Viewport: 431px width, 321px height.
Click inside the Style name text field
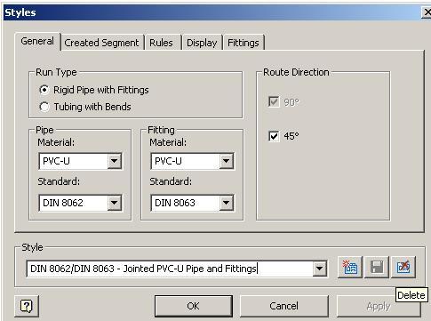pyautogui.click(x=170, y=269)
